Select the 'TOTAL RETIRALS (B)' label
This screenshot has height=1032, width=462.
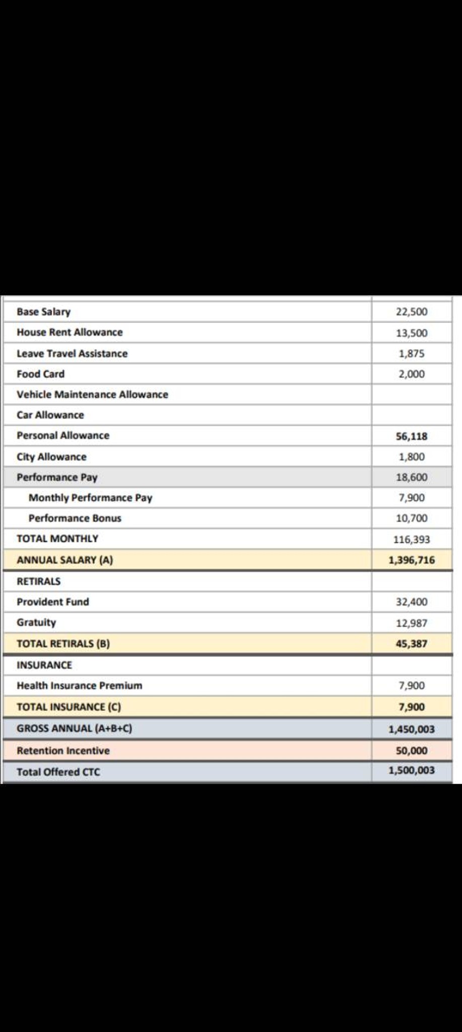pyautogui.click(x=63, y=644)
